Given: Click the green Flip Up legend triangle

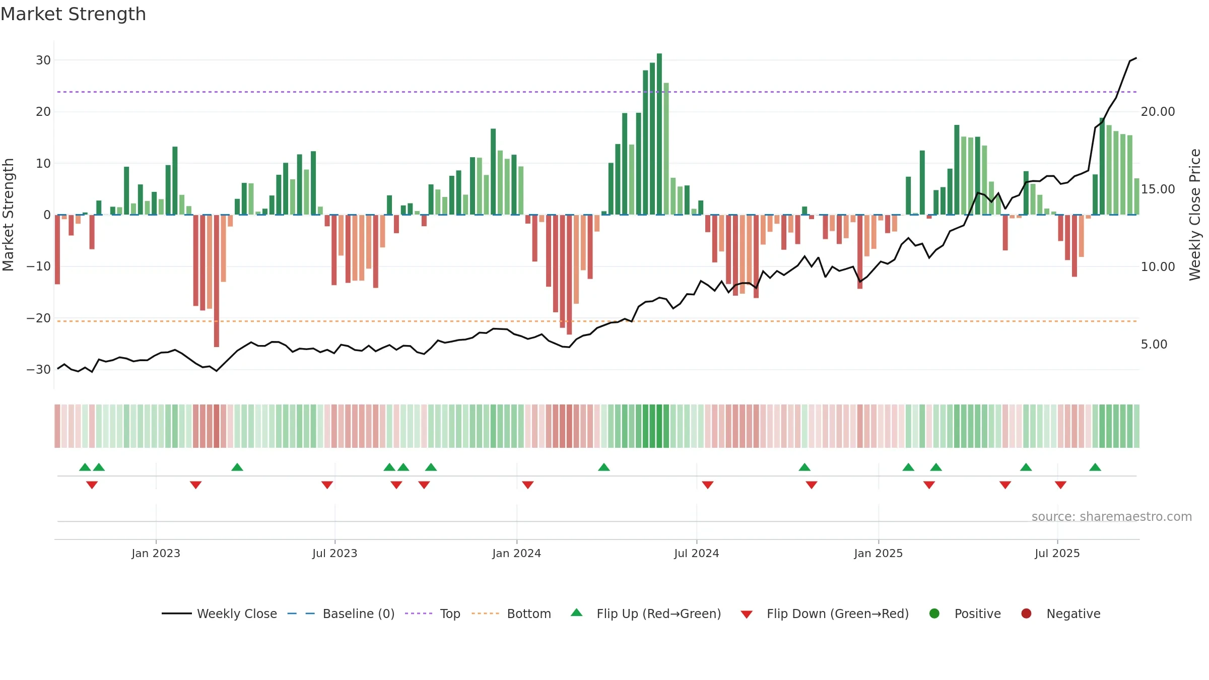Looking at the screenshot, I should pyautogui.click(x=577, y=613).
